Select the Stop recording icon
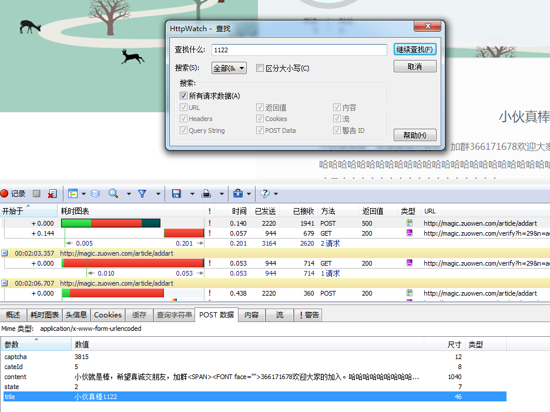550x412 pixels. 35,194
